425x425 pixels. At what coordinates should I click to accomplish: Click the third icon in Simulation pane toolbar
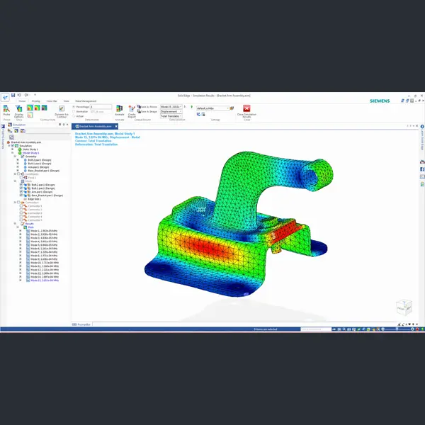point(23,130)
